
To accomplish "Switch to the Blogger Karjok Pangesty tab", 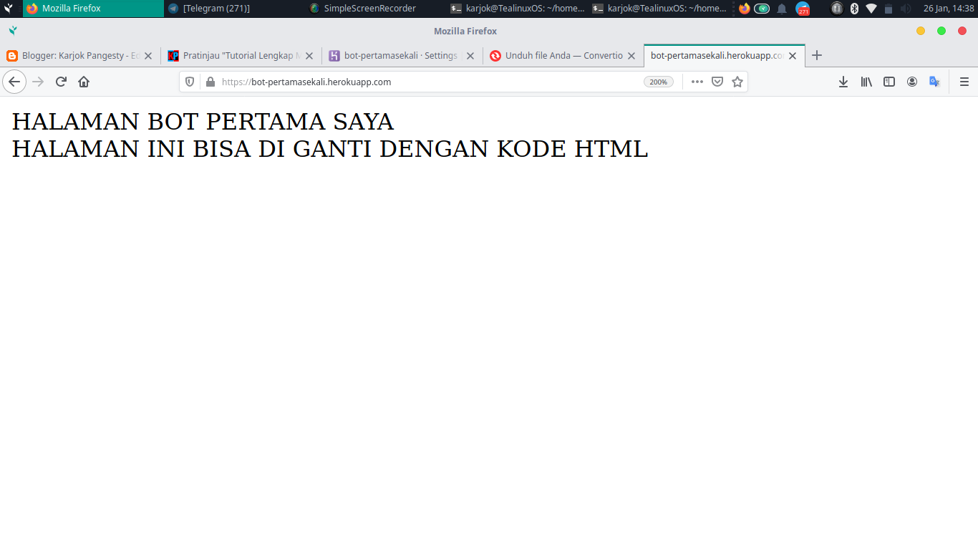I will point(74,55).
